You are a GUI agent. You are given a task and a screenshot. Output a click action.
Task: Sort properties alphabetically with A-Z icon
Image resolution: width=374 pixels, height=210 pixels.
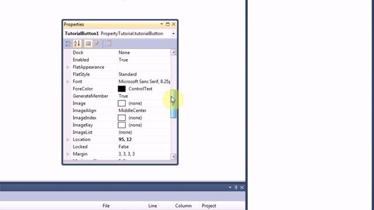tap(77, 43)
